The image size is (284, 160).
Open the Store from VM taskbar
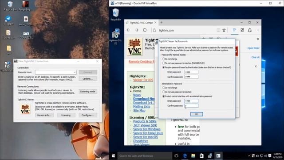pos(201,156)
